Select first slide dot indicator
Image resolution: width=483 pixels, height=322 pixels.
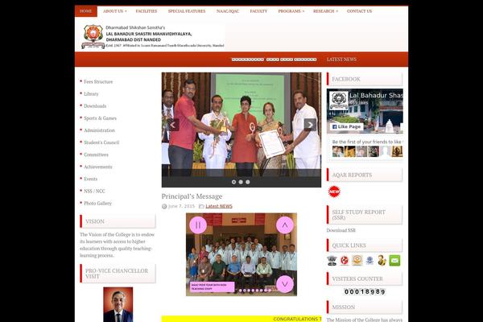pyautogui.click(x=233, y=182)
